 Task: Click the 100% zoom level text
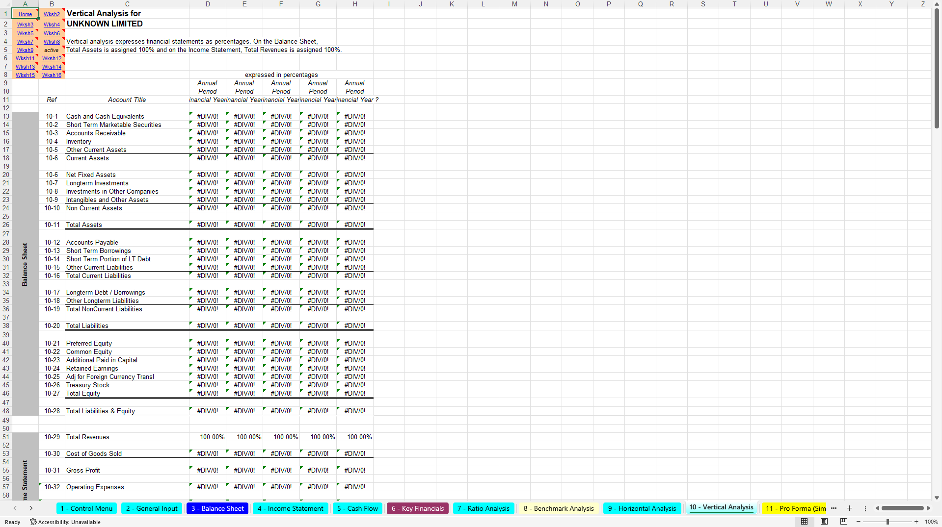click(x=931, y=522)
